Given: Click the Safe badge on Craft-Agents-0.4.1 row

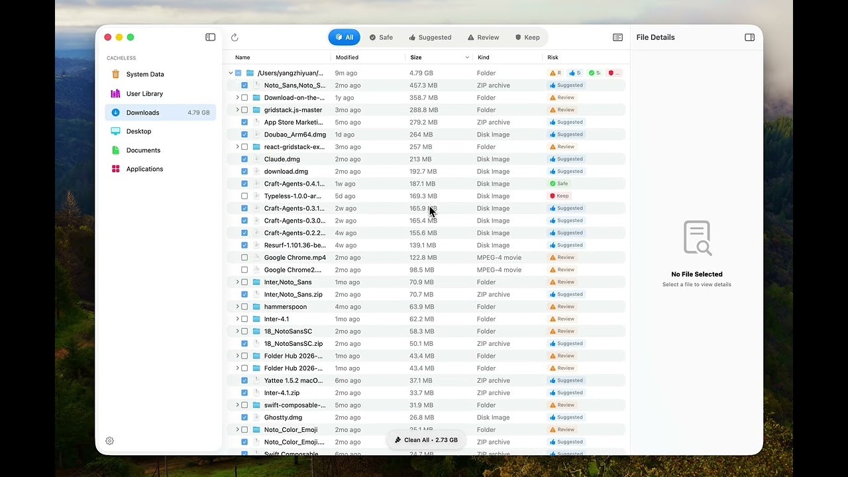Looking at the screenshot, I should (x=559, y=184).
